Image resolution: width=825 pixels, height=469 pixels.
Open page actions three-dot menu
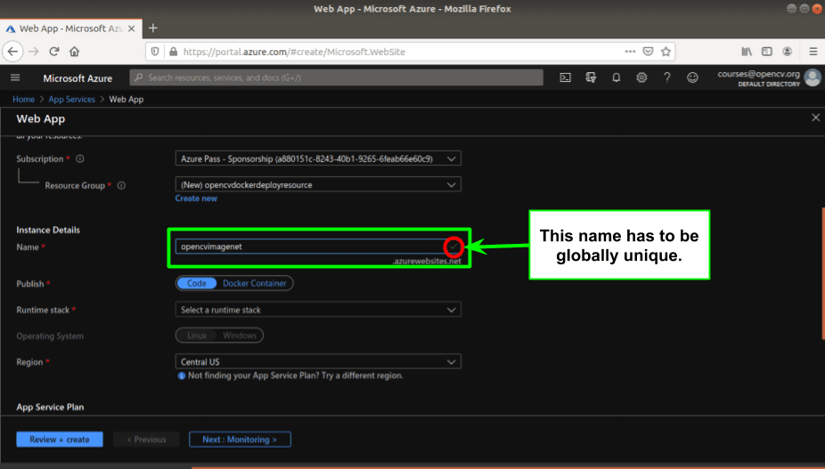point(630,52)
